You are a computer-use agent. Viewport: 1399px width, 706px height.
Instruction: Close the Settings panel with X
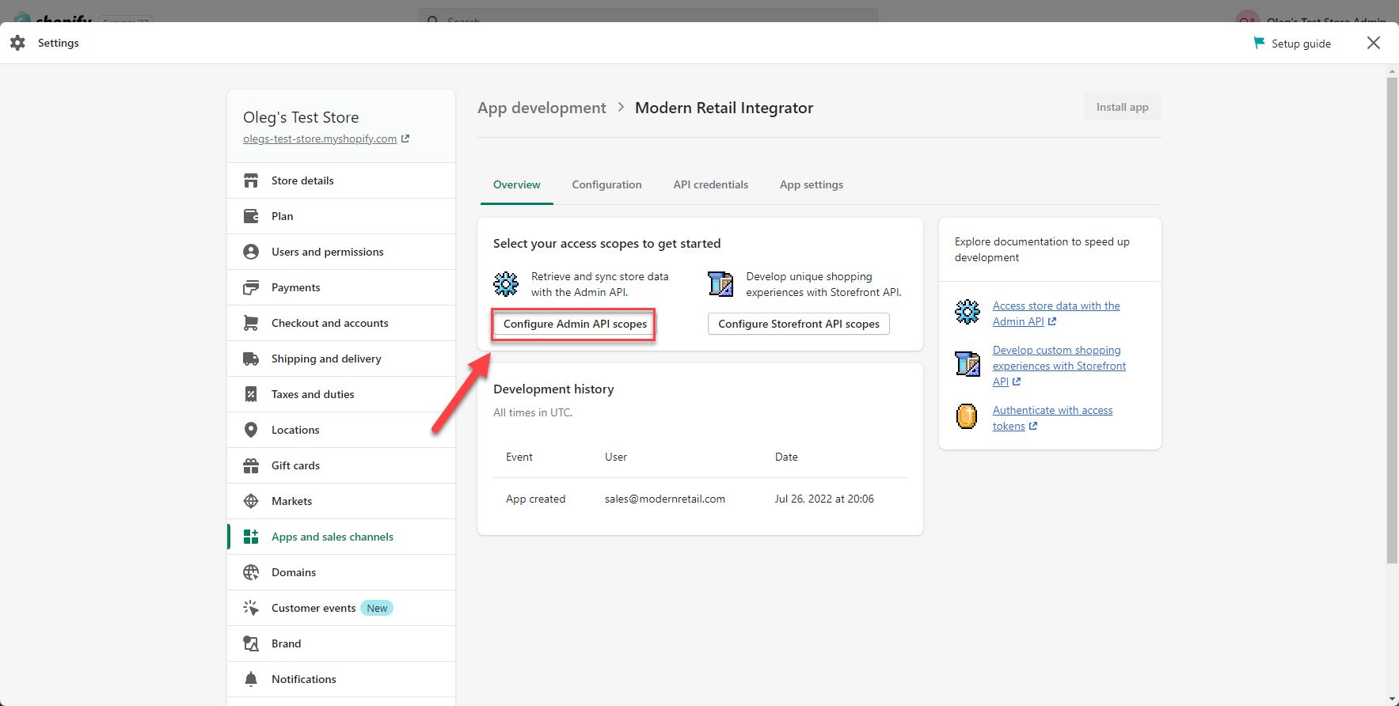[x=1374, y=43]
